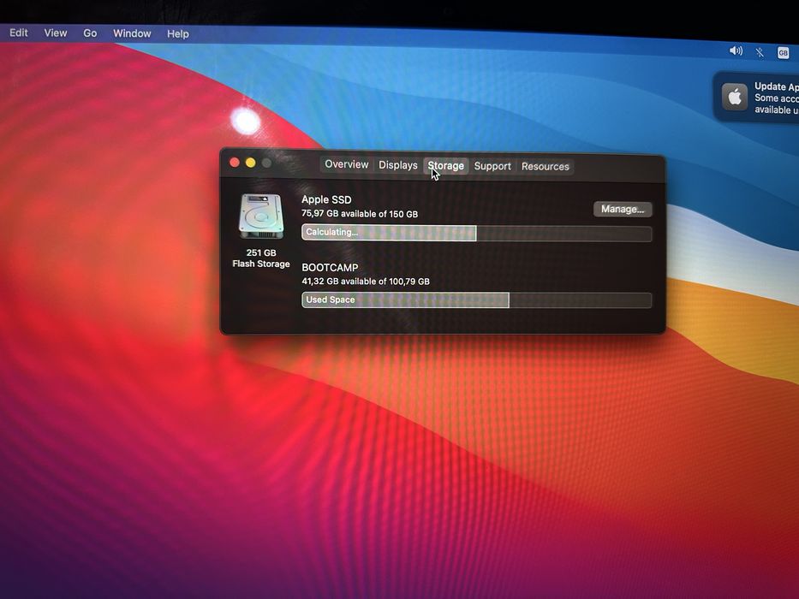Viewport: 799px width, 599px height.
Task: Click the BOOTCAMP Used Space bar
Action: pos(476,300)
